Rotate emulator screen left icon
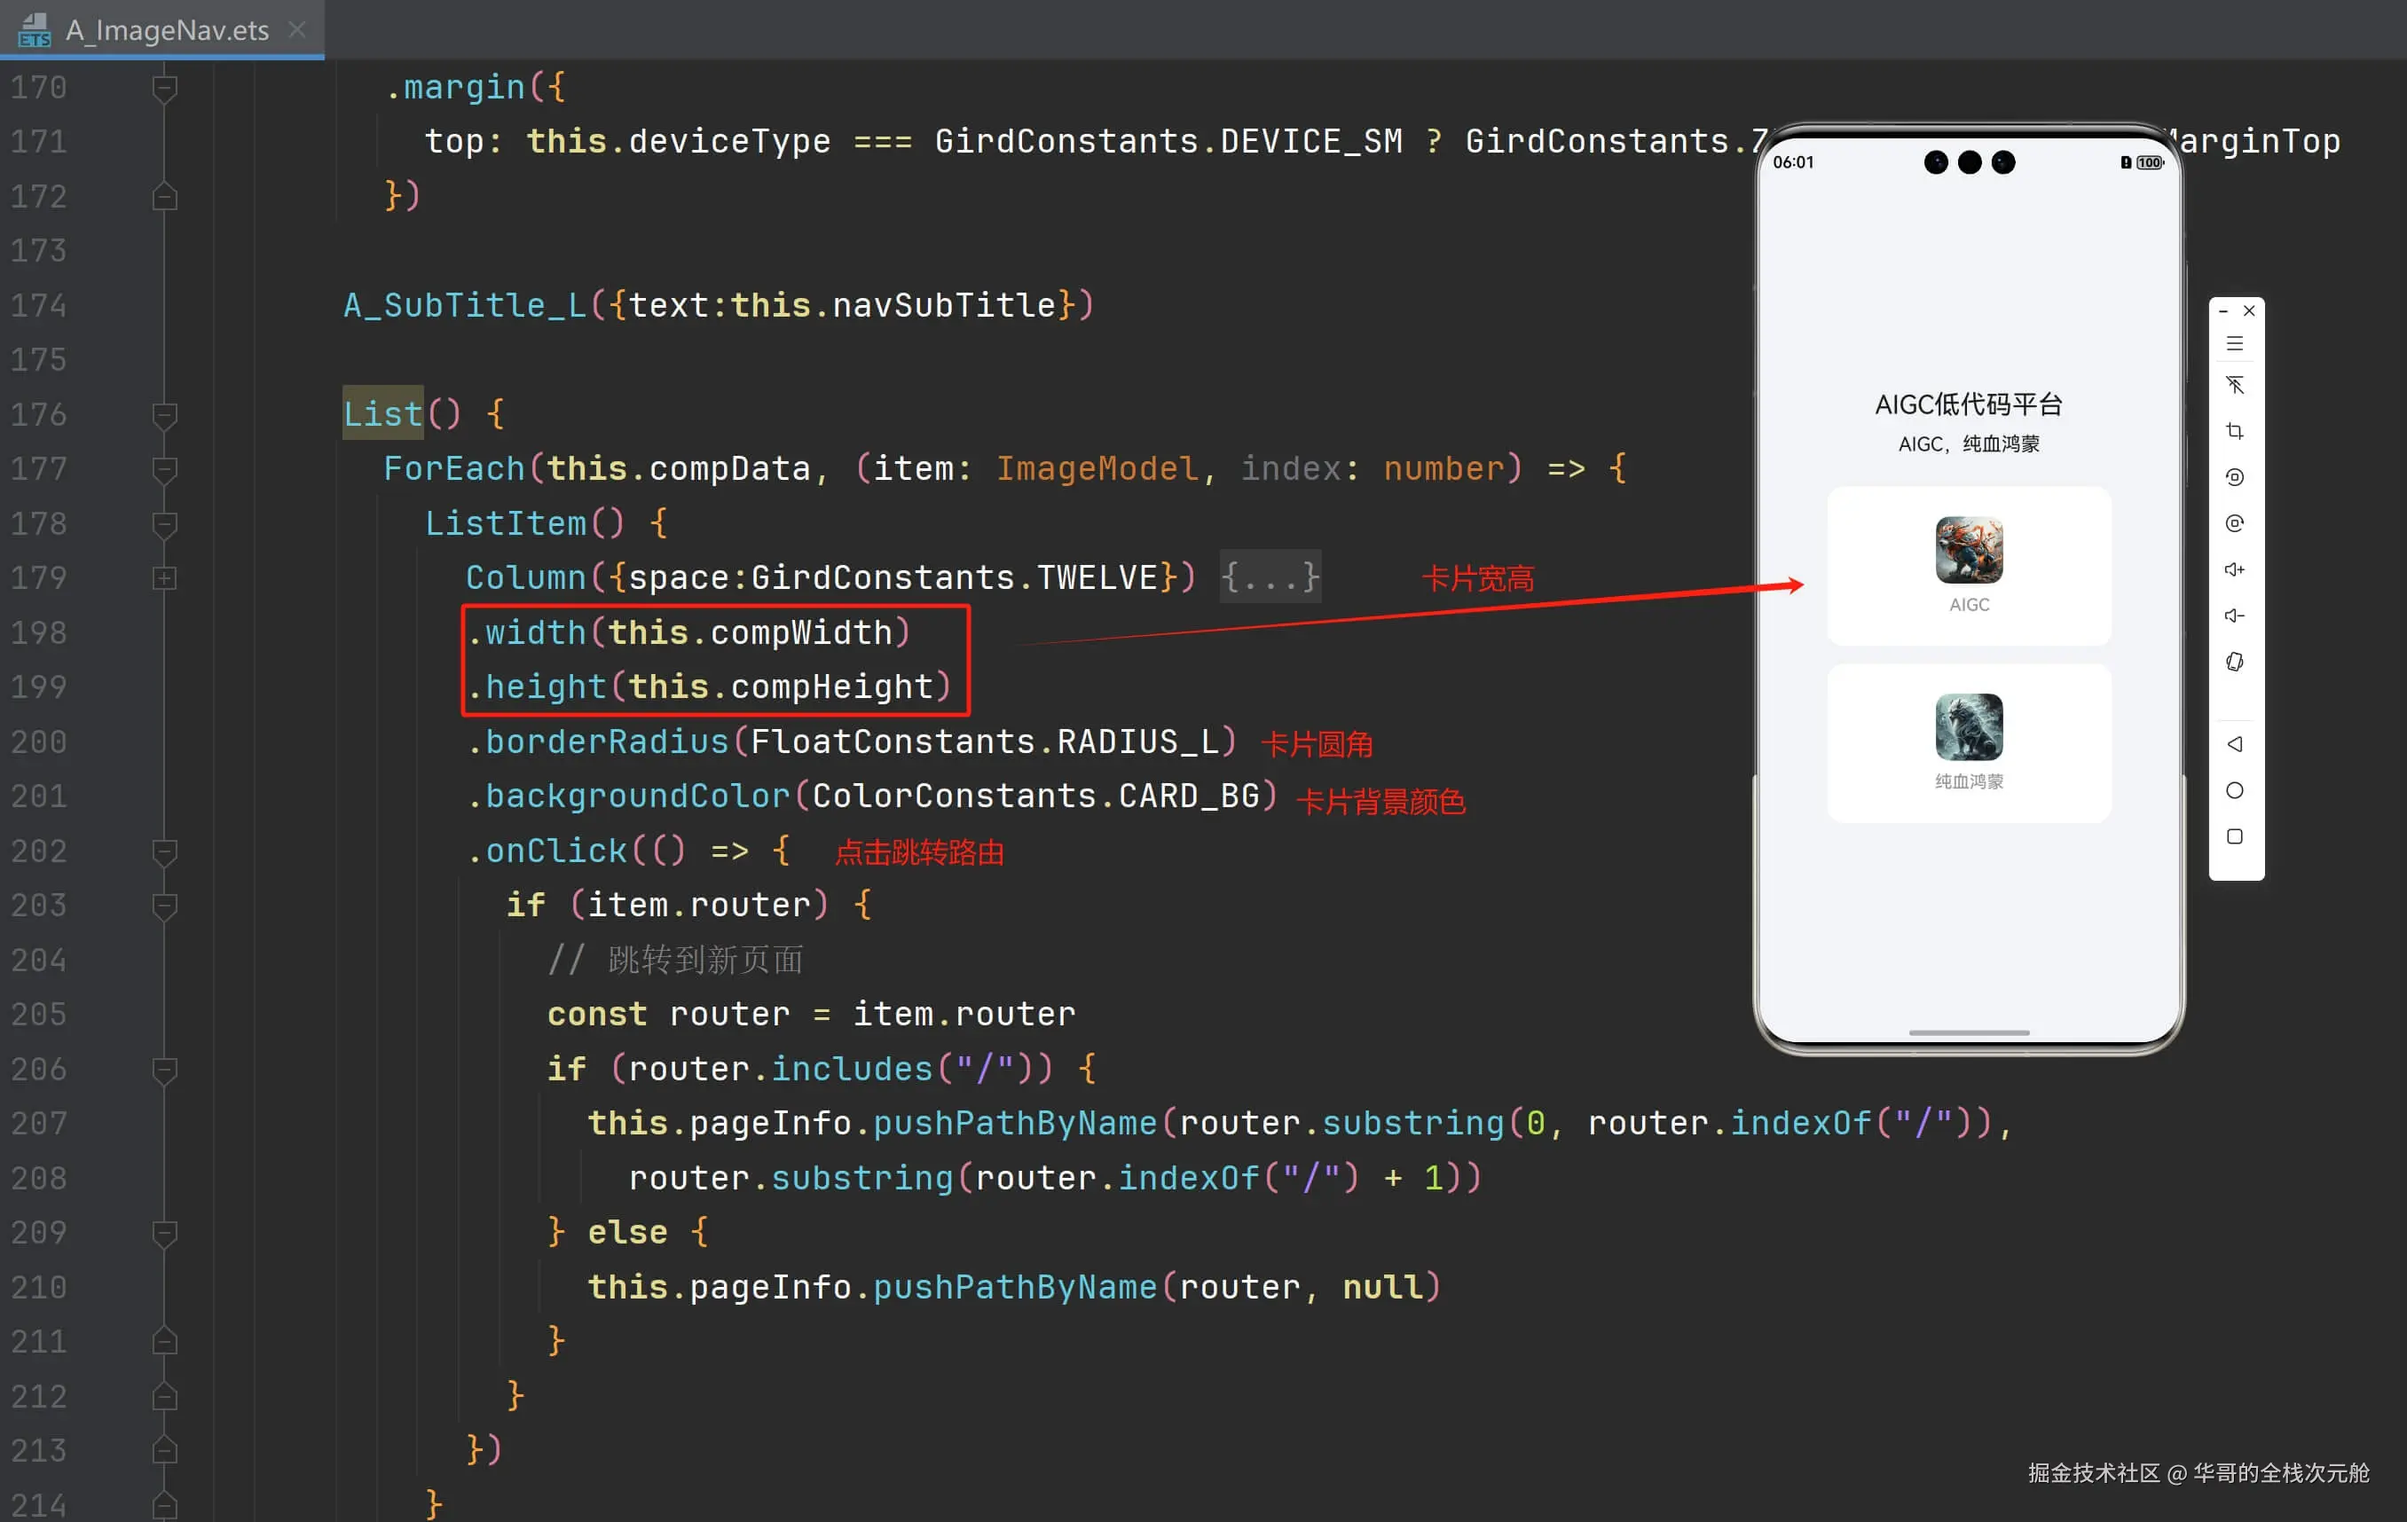Screen dimensions: 2407x1522 point(2235,478)
